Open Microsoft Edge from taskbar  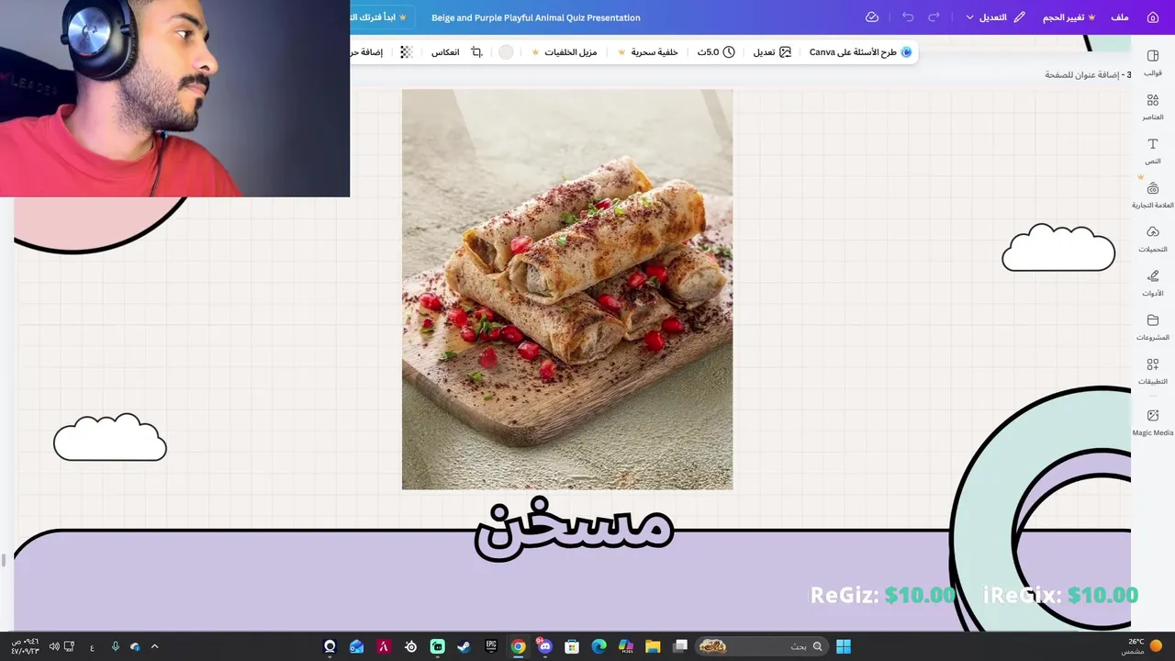click(599, 646)
